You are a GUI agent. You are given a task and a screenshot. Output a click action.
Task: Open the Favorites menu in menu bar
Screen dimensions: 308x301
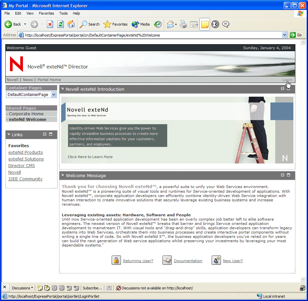47,13
